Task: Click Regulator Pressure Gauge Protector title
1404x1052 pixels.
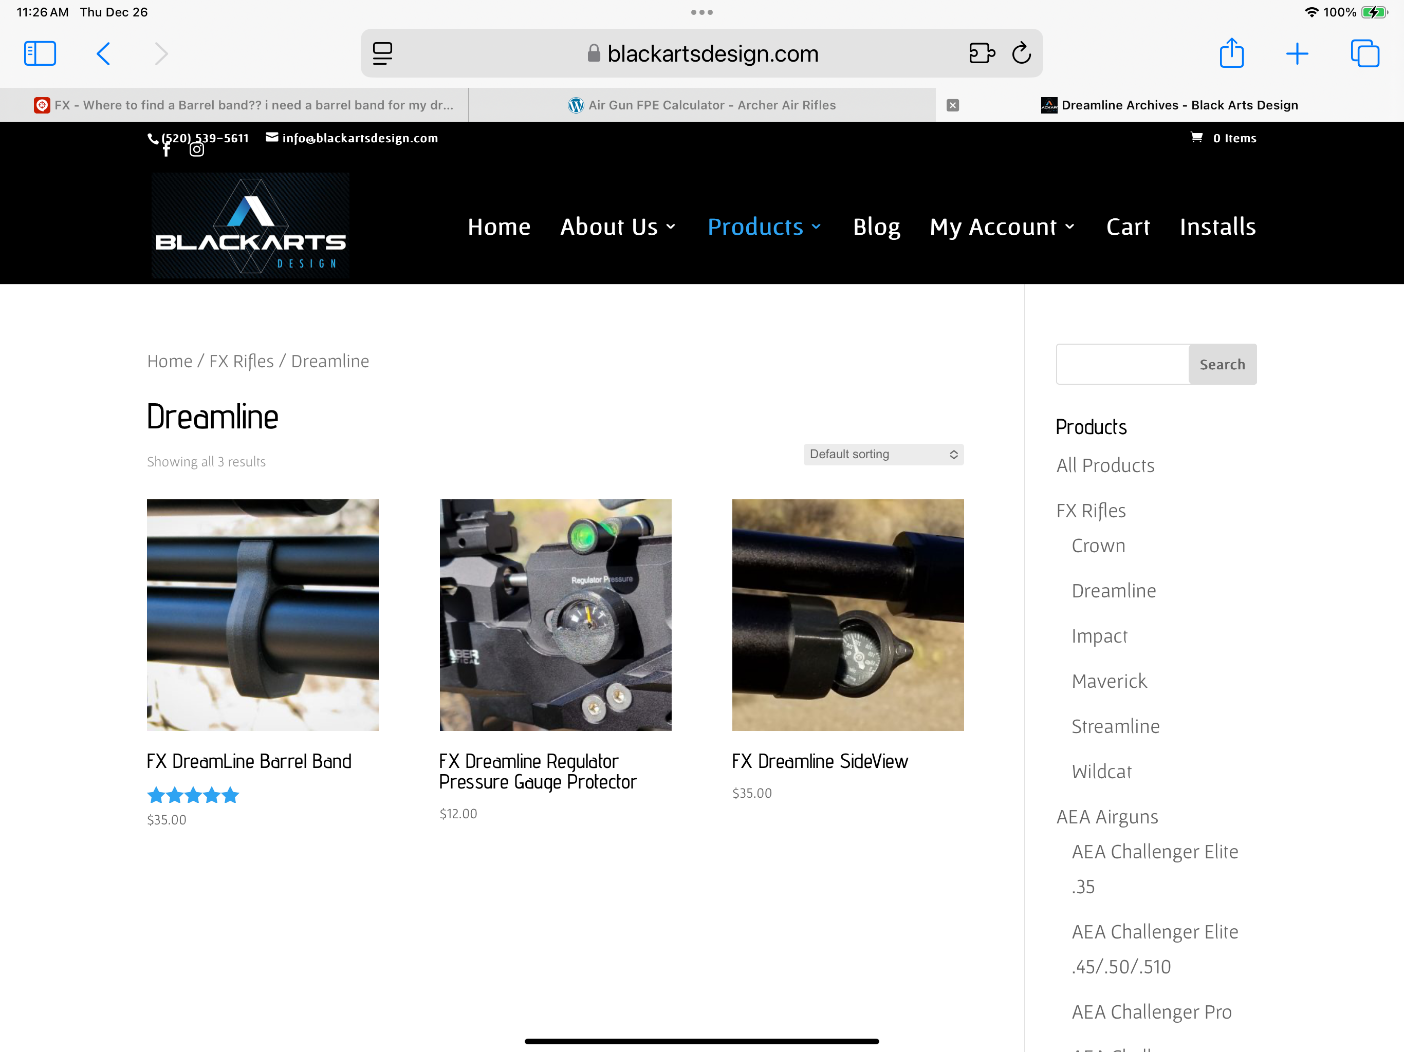Action: coord(538,772)
